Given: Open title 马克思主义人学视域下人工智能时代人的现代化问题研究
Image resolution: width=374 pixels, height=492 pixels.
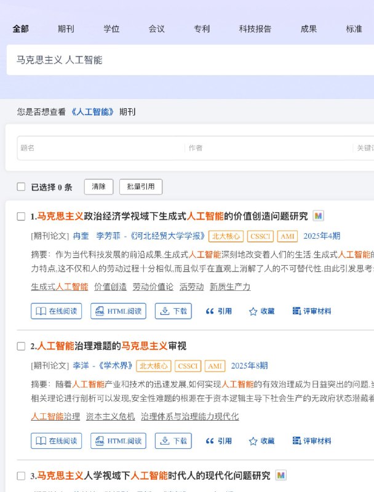Looking at the screenshot, I should pyautogui.click(x=154, y=475).
